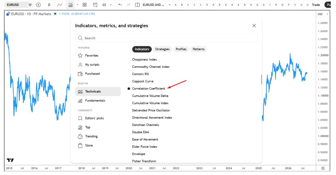
Task: Click the green market status dot
Action: pos(55,14)
